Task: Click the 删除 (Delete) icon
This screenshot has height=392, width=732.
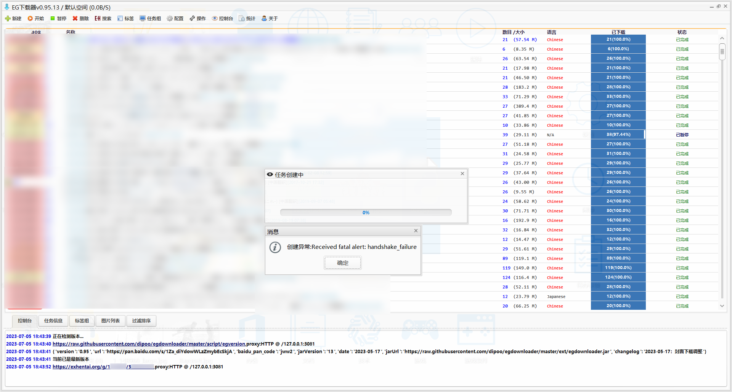Action: tap(80, 18)
